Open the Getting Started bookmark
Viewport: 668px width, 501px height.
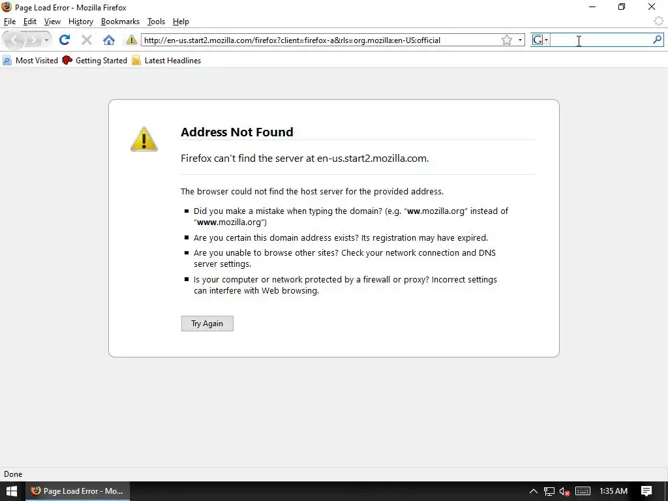tap(95, 61)
